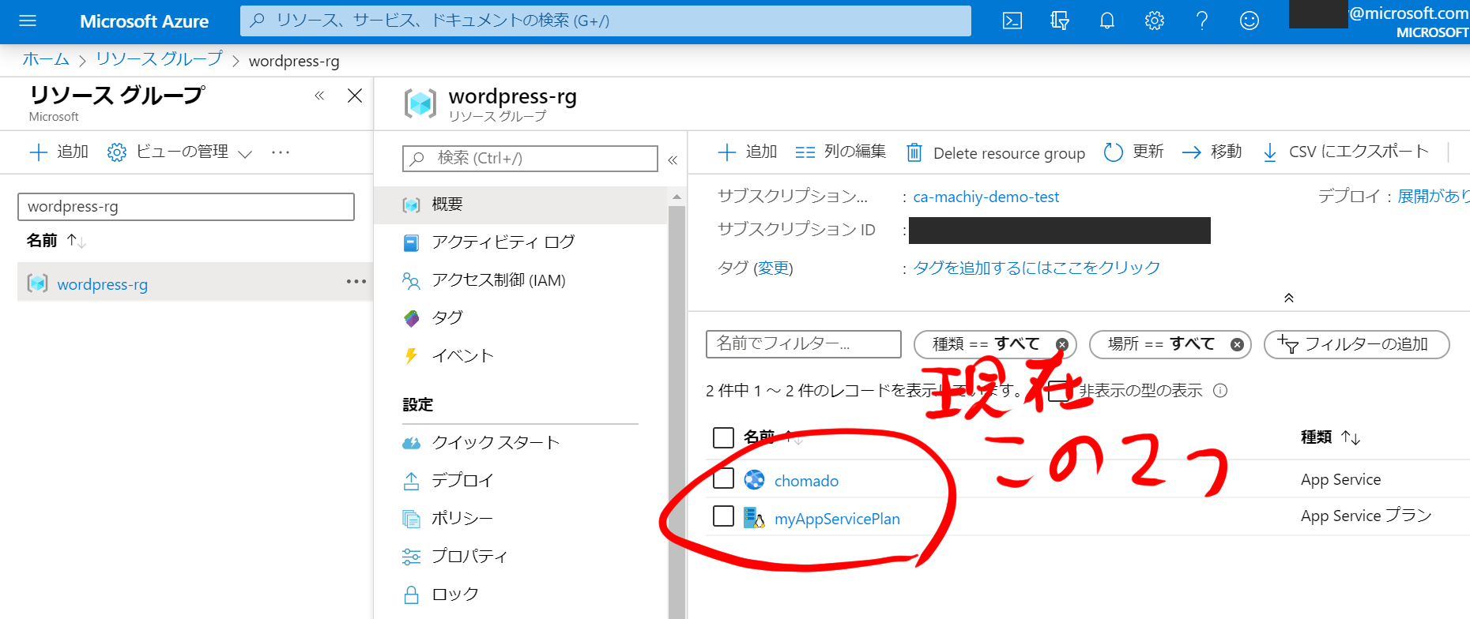This screenshot has height=619, width=1470.
Task: Open 概要 in the resource menu
Action: (x=521, y=204)
